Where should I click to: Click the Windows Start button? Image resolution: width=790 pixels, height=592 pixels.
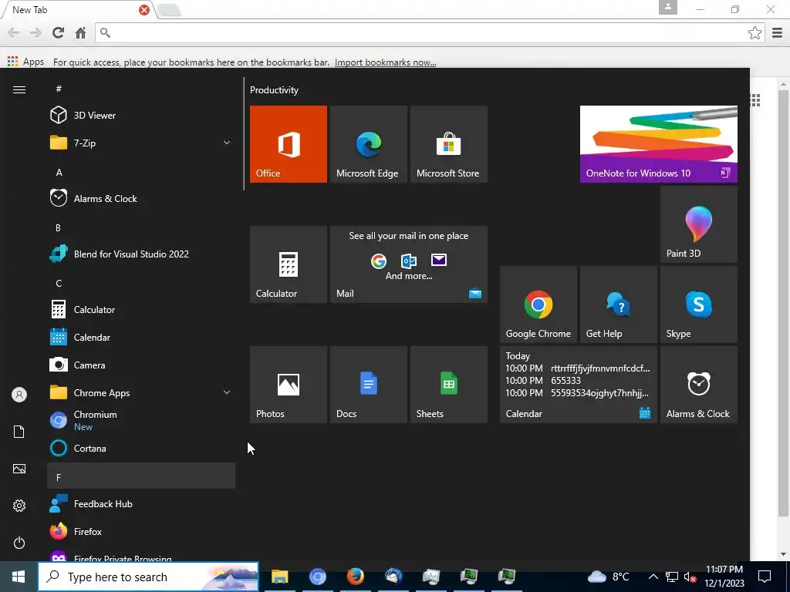coord(19,577)
